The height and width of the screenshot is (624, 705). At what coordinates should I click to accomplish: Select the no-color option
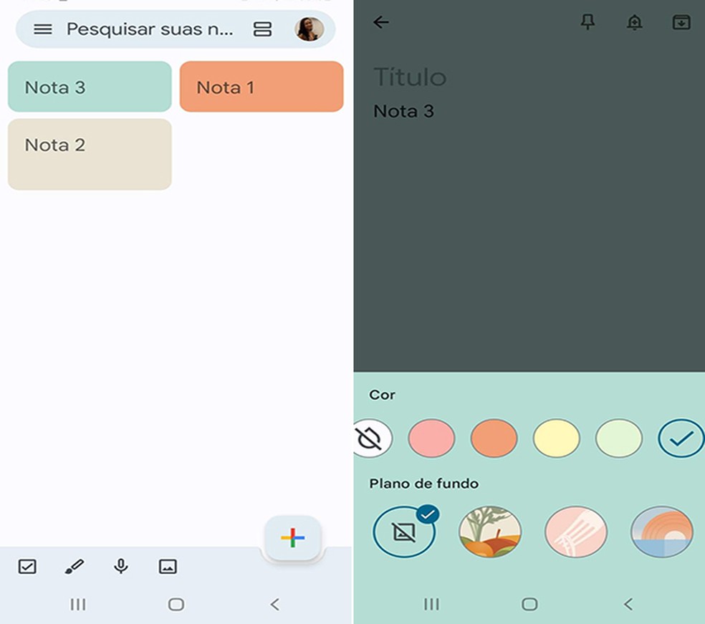[x=371, y=438]
